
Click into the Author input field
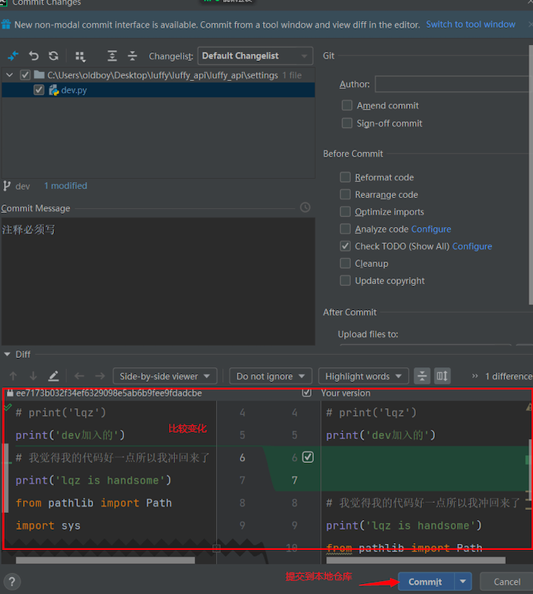pyautogui.click(x=453, y=84)
